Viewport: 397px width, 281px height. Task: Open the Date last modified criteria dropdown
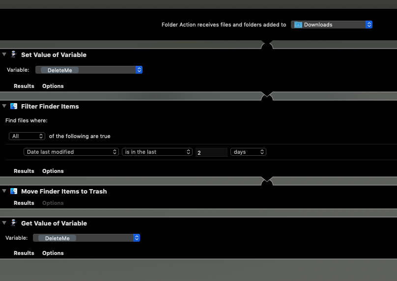point(71,152)
